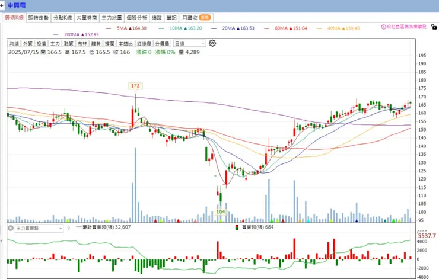Click the 200MA legend line swatch
439x279 pixels.
point(56,34)
